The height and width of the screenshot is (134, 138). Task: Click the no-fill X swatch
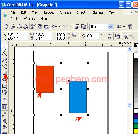pos(136,55)
